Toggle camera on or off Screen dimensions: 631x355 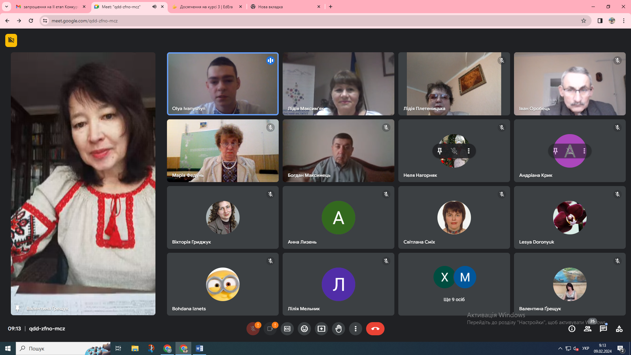click(x=270, y=329)
